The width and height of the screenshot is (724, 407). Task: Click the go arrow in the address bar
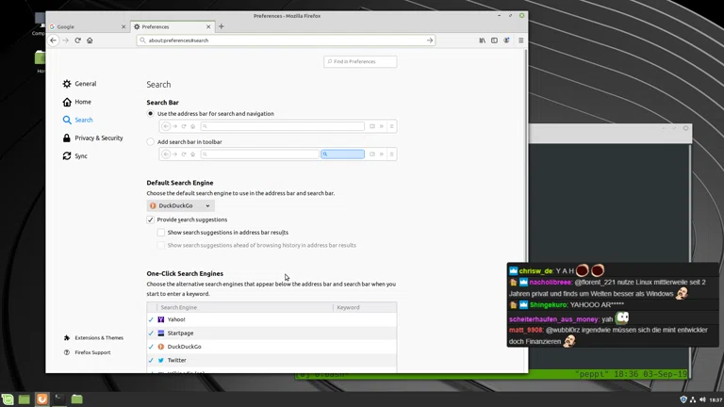point(430,41)
